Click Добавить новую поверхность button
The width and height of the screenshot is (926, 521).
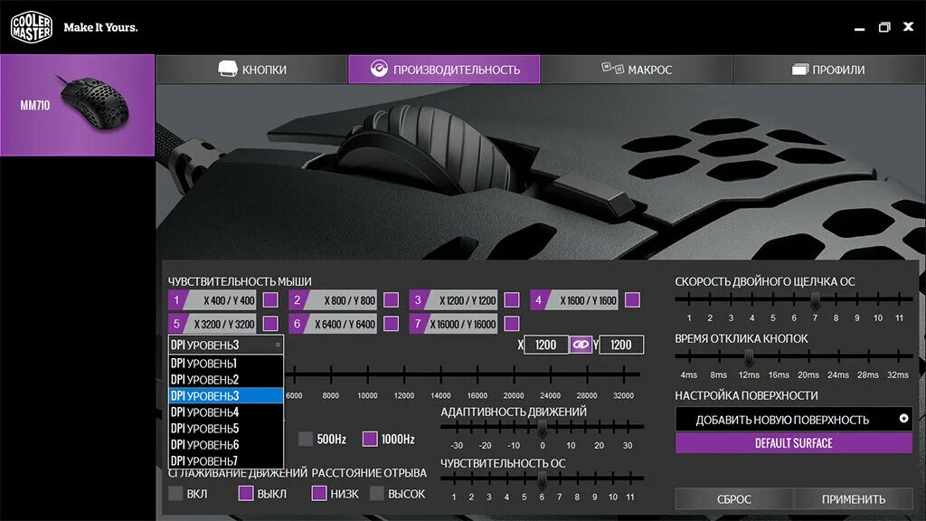click(x=794, y=420)
